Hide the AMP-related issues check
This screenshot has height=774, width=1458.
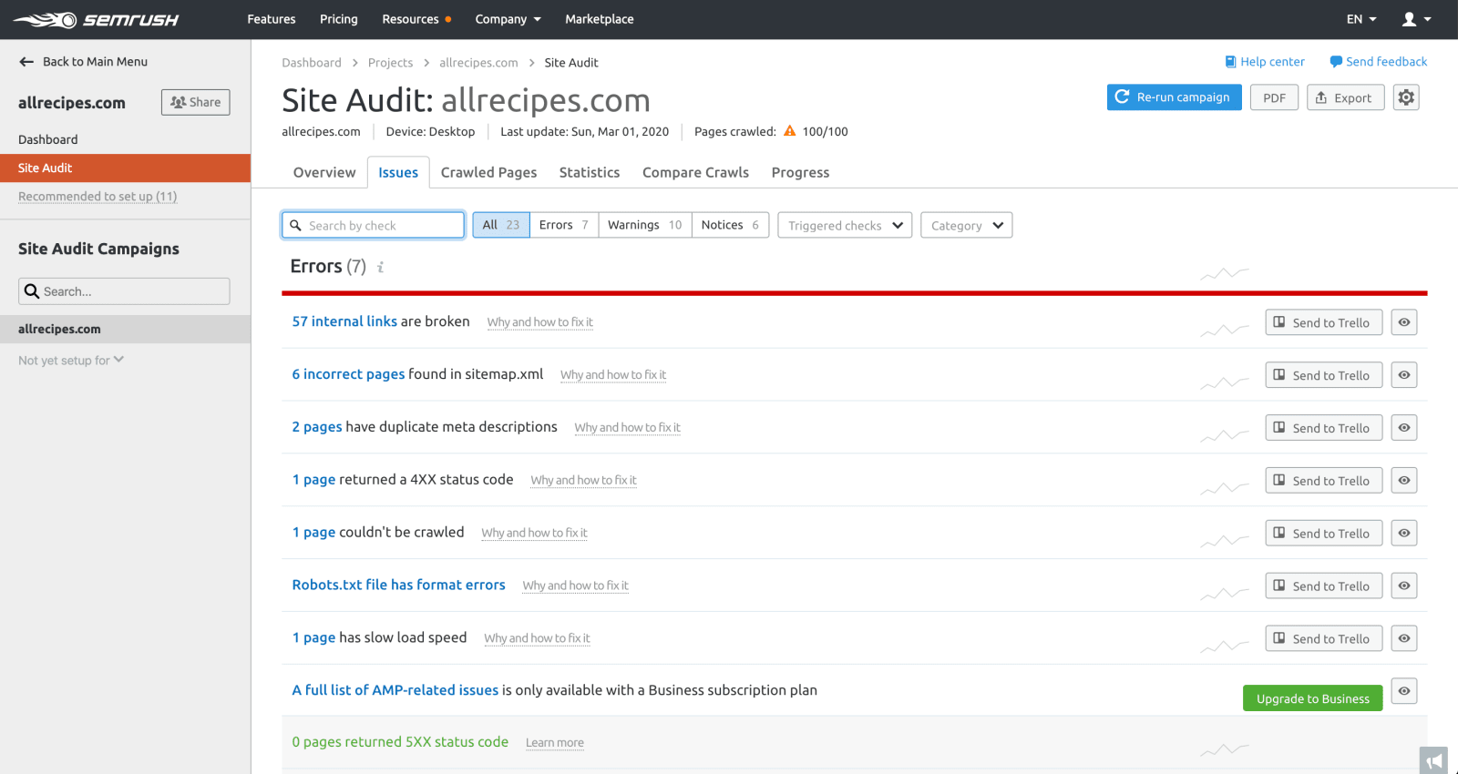pyautogui.click(x=1404, y=691)
